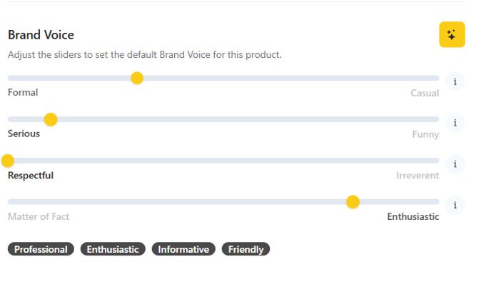Click the Serious-Funny slider handle
The width and height of the screenshot is (491, 282).
(x=51, y=119)
